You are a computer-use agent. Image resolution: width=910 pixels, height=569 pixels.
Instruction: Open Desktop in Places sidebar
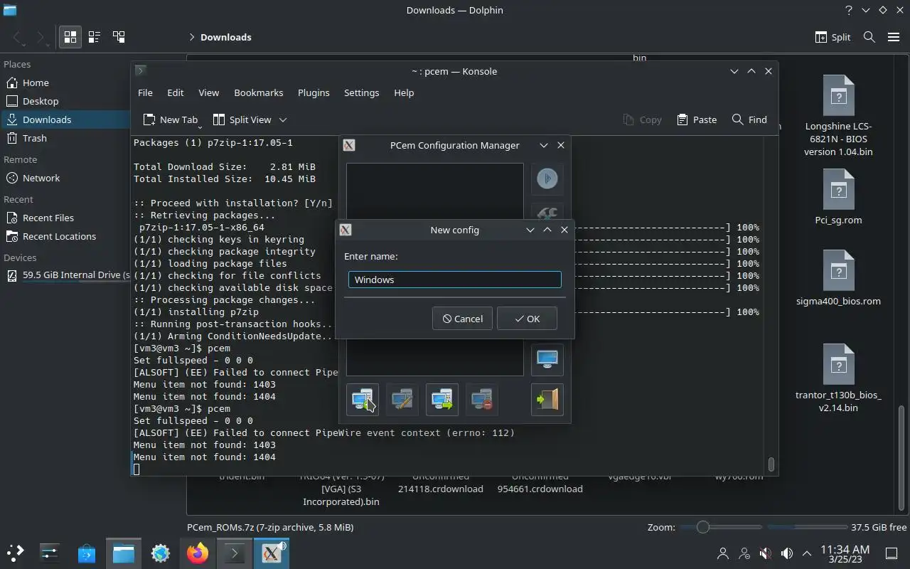65,101
